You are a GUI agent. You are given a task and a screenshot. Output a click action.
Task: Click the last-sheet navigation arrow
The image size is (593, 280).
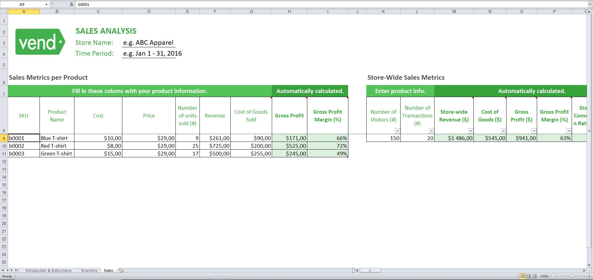pos(16,270)
